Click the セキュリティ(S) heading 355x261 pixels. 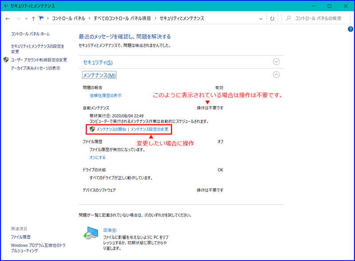98,62
